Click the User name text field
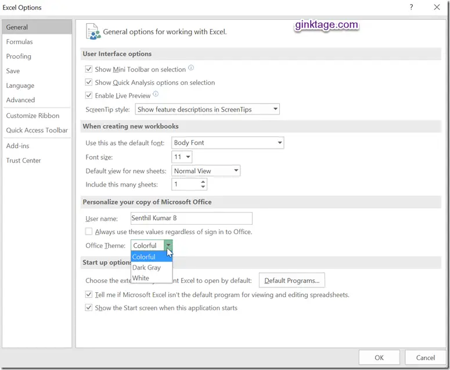The width and height of the screenshot is (450, 370). 192,218
